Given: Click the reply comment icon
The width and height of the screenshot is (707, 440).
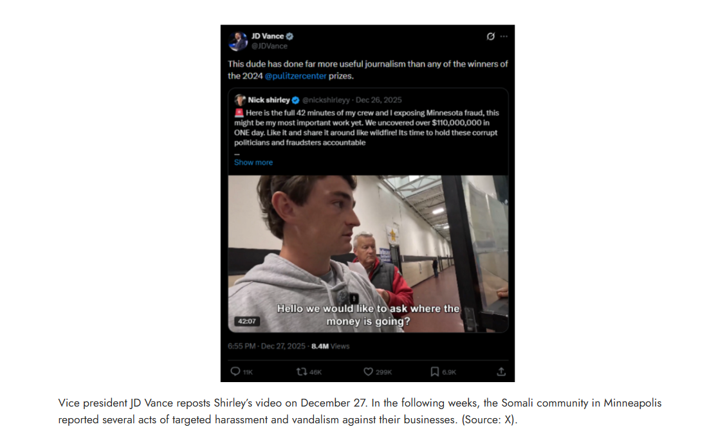Looking at the screenshot, I should [x=235, y=371].
